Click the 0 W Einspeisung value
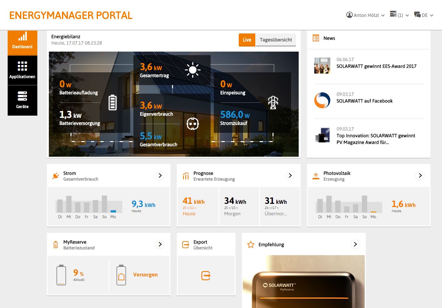 [x=226, y=84]
